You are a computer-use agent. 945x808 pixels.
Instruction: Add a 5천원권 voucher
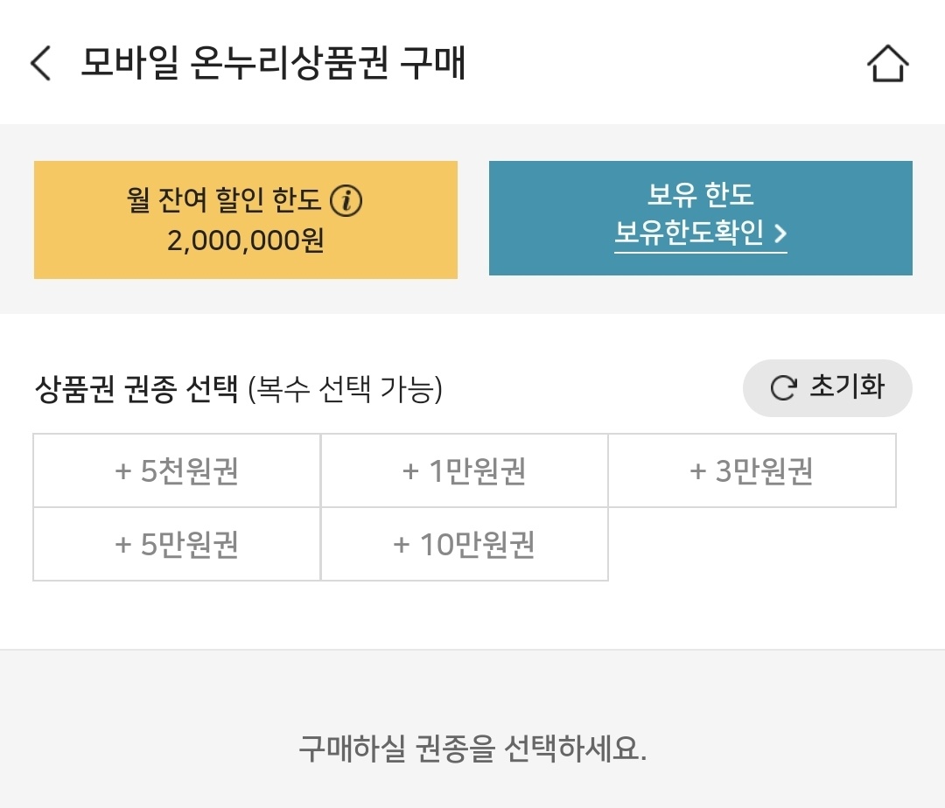(176, 470)
